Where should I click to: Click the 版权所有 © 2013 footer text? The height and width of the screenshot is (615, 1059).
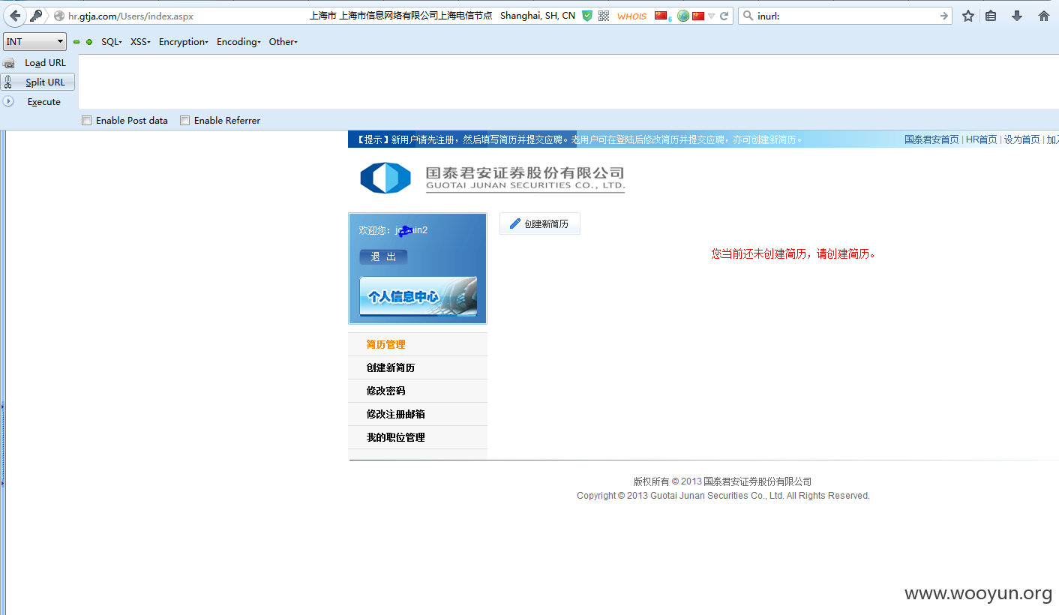[x=722, y=481]
